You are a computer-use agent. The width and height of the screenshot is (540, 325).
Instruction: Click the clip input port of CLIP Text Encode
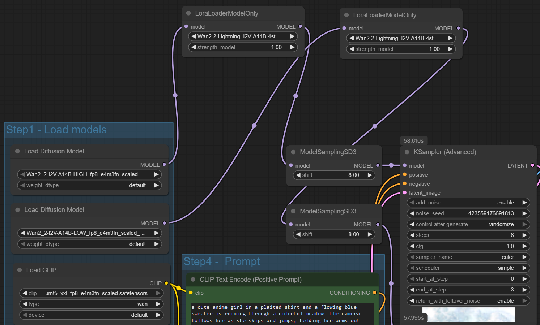point(191,292)
